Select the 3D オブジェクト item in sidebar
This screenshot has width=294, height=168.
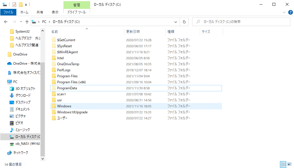click(x=25, y=88)
